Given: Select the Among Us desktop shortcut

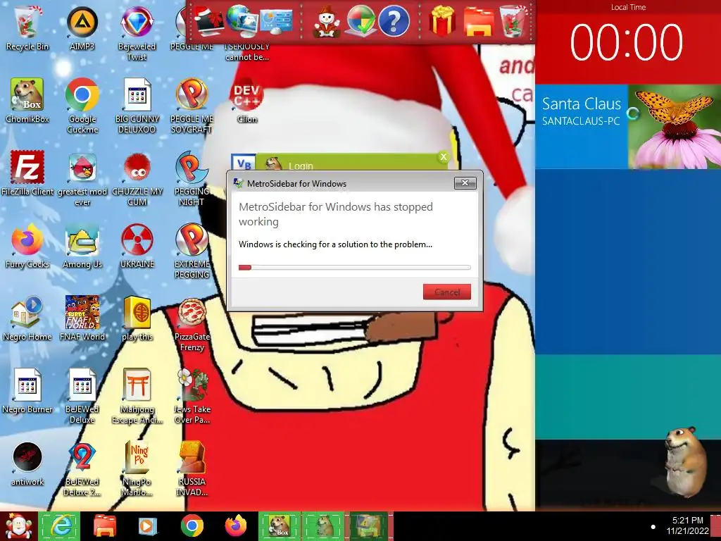Looking at the screenshot, I should 82,246.
